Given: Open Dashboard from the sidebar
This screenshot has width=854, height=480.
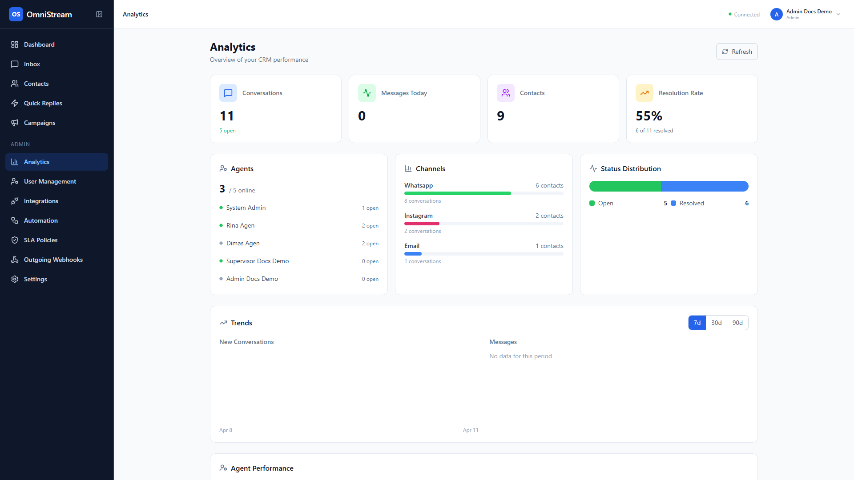Looking at the screenshot, I should (56, 44).
